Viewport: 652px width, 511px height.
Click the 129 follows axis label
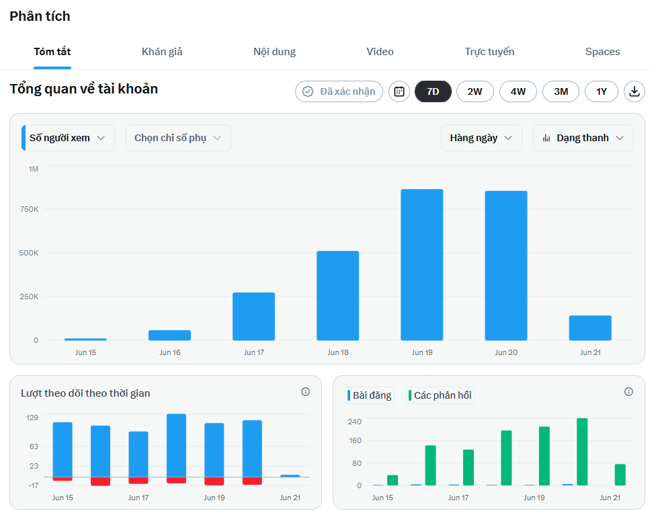click(x=32, y=418)
